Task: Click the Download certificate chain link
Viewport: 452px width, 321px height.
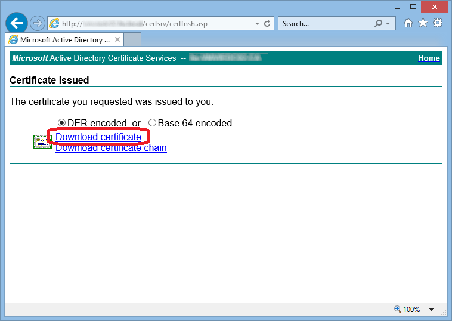Action: click(x=111, y=148)
